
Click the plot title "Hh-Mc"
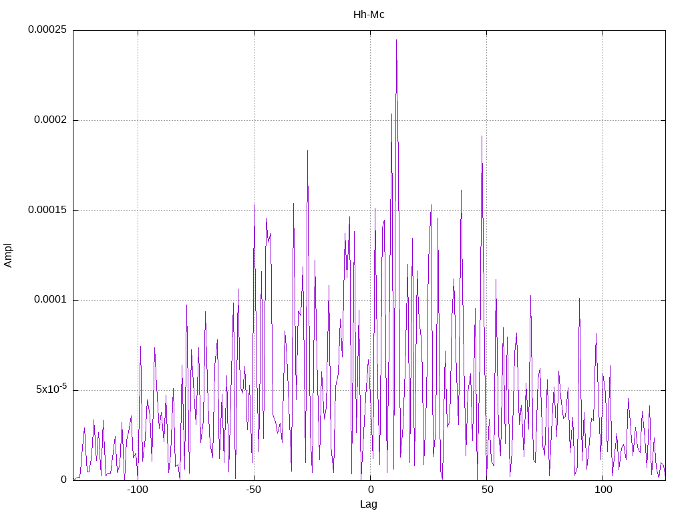click(x=369, y=15)
